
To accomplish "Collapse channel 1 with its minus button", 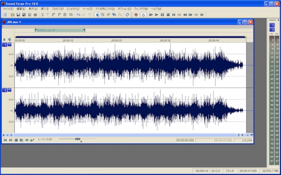I will coord(10,45).
